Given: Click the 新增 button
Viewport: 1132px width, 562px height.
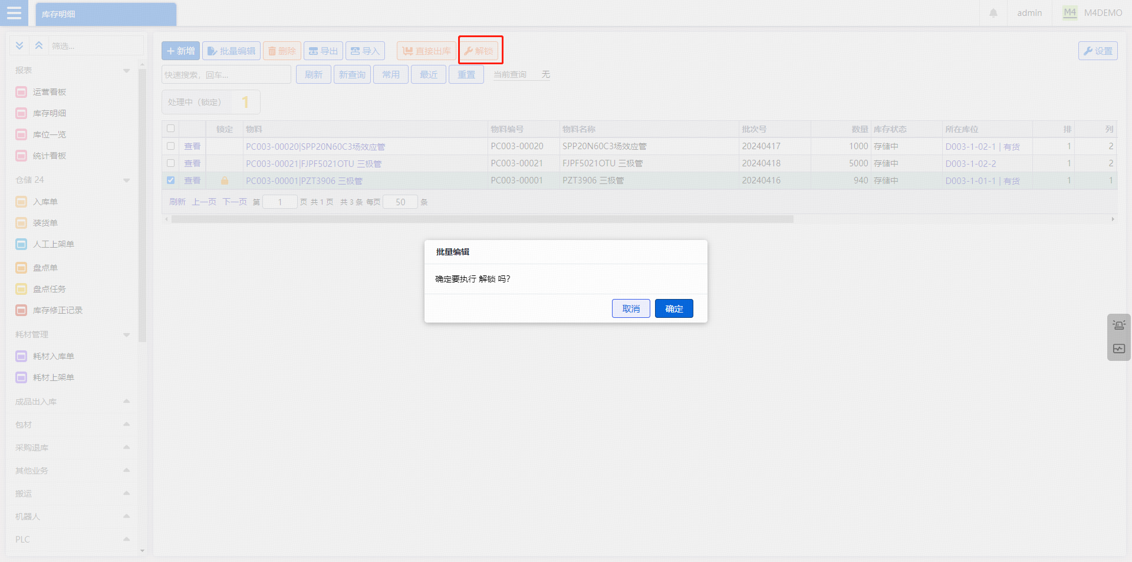Looking at the screenshot, I should [180, 51].
